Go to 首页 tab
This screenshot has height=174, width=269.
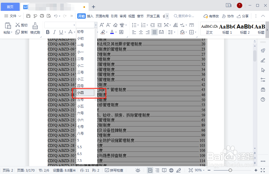(10, 7)
